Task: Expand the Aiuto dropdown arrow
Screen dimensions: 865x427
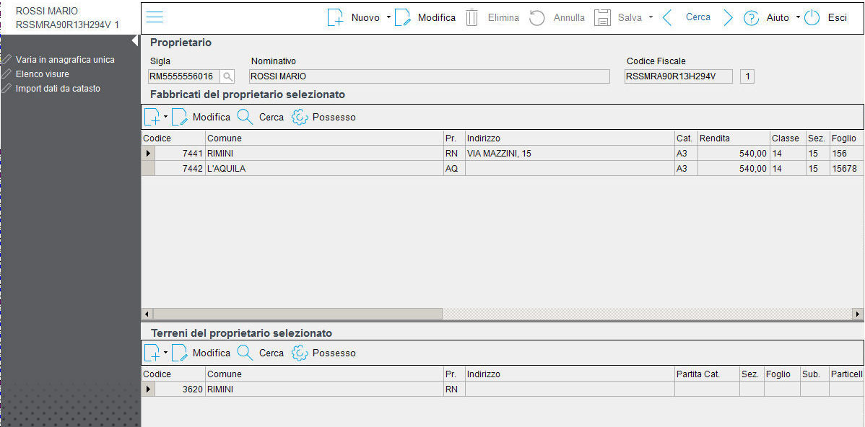Action: [x=798, y=17]
